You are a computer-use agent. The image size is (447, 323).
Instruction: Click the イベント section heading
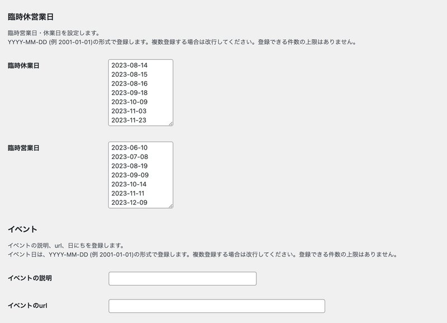22,230
